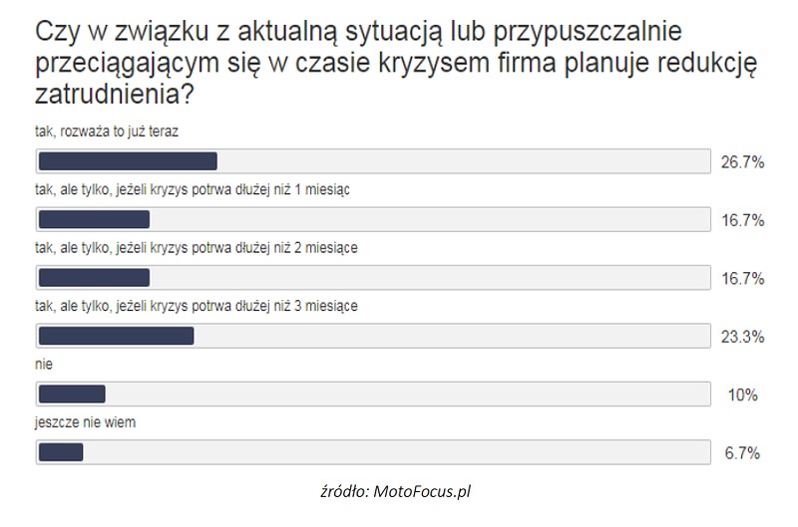
Task: Click the dark bar for 26.7% result
Action: tap(128, 161)
